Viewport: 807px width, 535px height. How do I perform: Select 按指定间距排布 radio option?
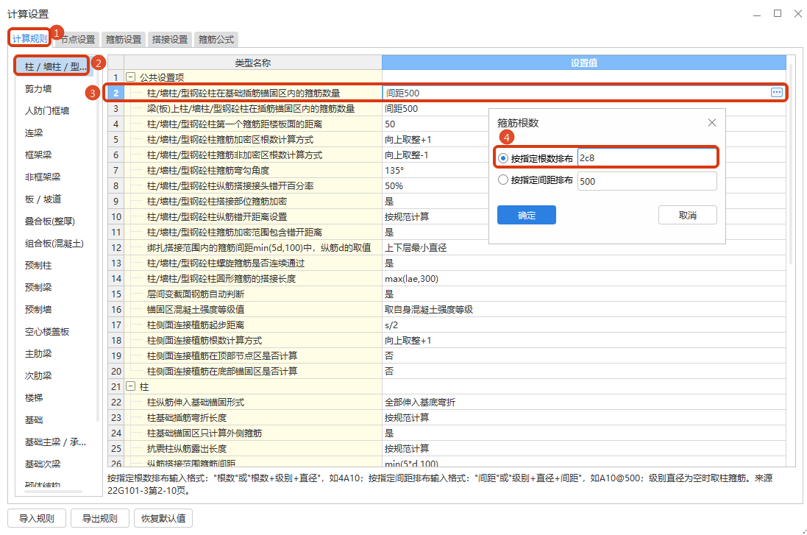pyautogui.click(x=503, y=180)
